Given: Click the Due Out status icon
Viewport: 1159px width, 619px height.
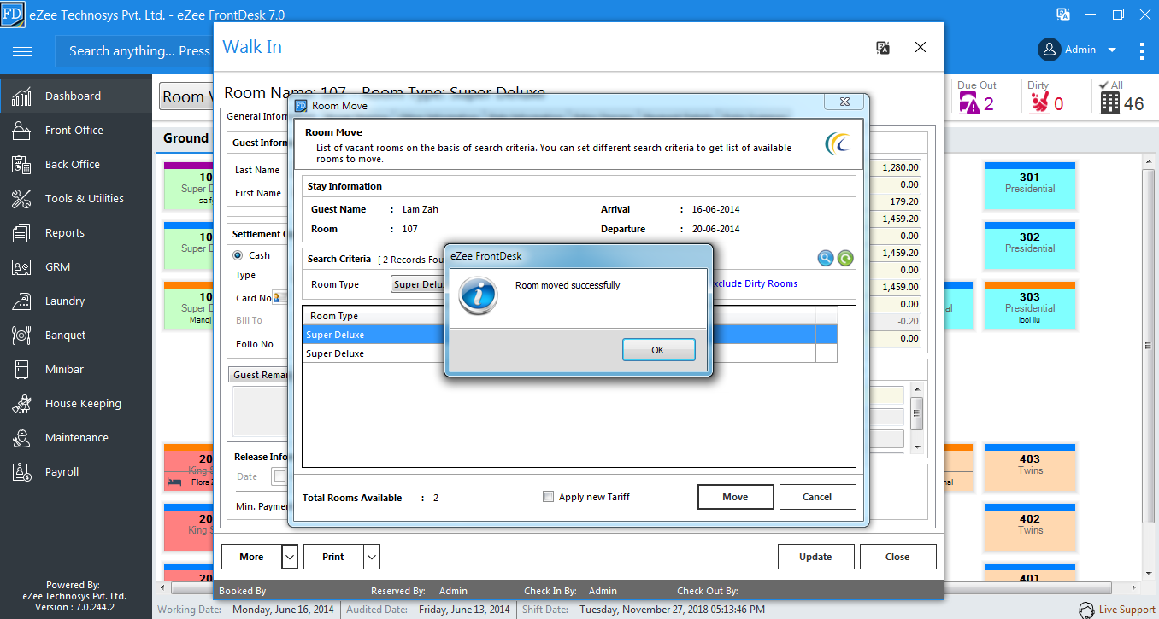Looking at the screenshot, I should tap(969, 103).
